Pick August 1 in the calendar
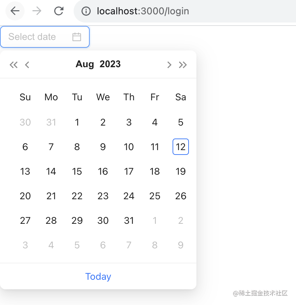296x305 pixels. 77,122
